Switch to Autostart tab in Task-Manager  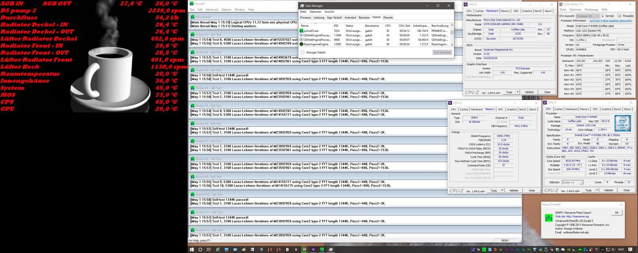point(350,18)
